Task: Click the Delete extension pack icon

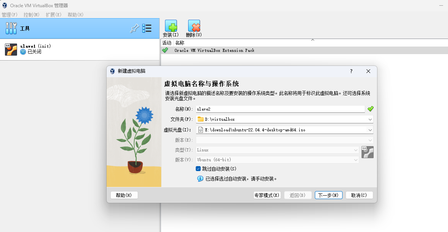Action: pos(194,26)
